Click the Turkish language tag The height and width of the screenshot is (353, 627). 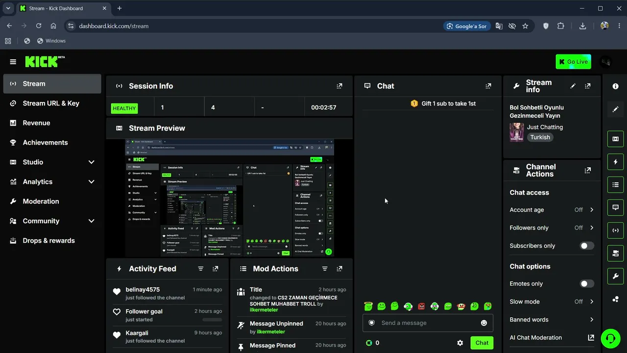point(540,137)
